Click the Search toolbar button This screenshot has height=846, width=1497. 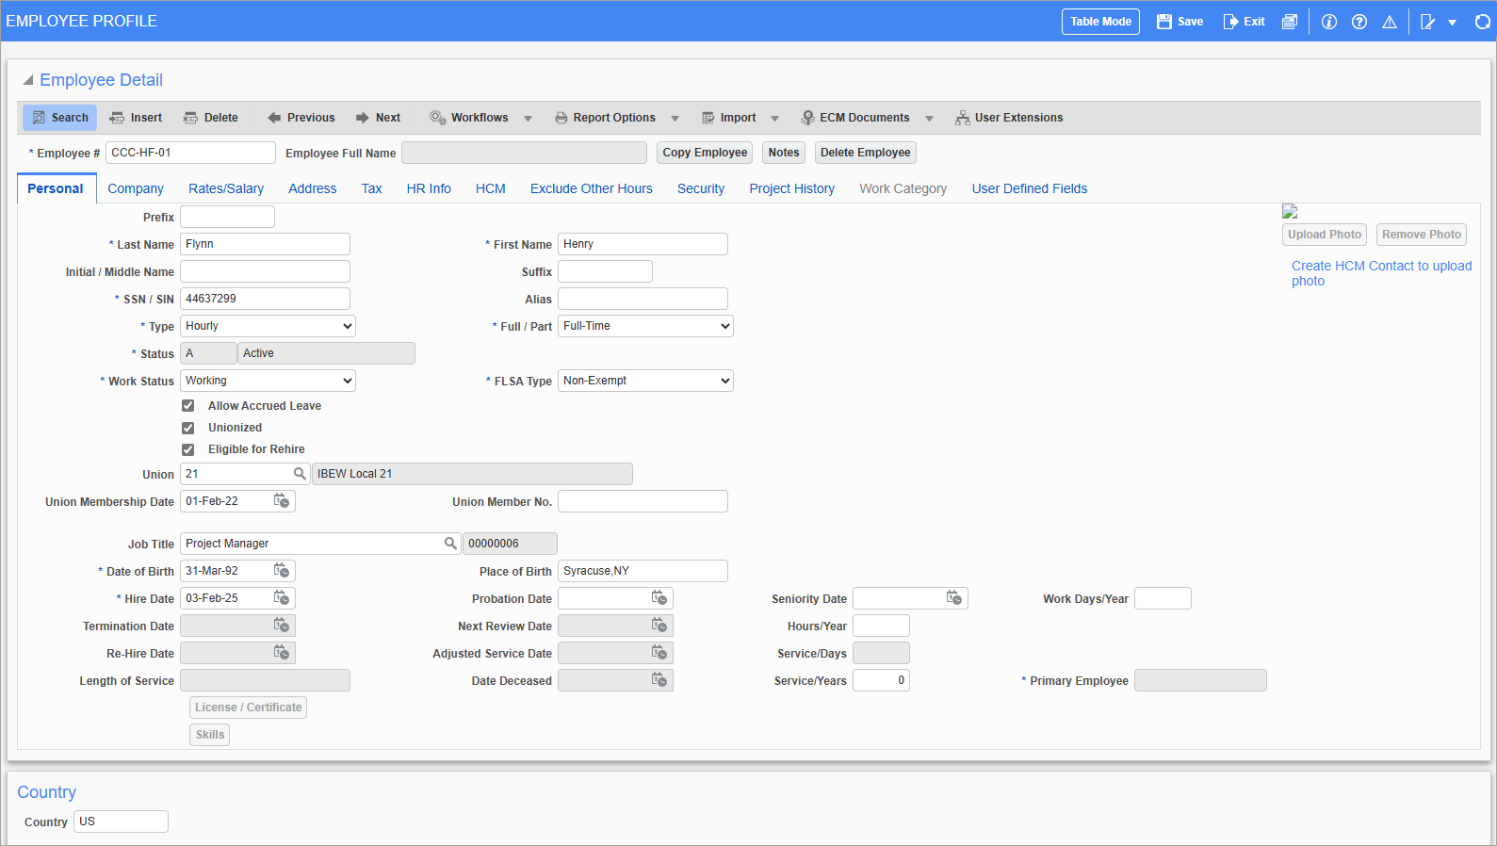click(x=60, y=118)
